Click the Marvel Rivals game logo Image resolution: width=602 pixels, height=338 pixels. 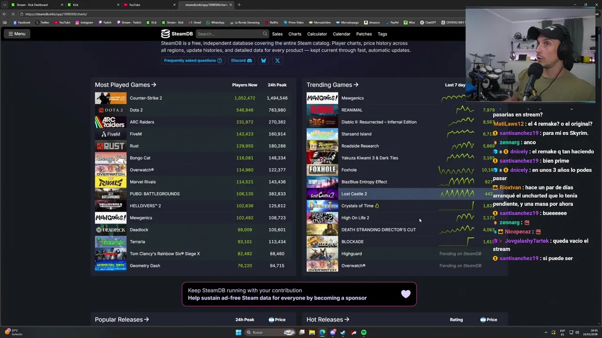pyautogui.click(x=111, y=182)
